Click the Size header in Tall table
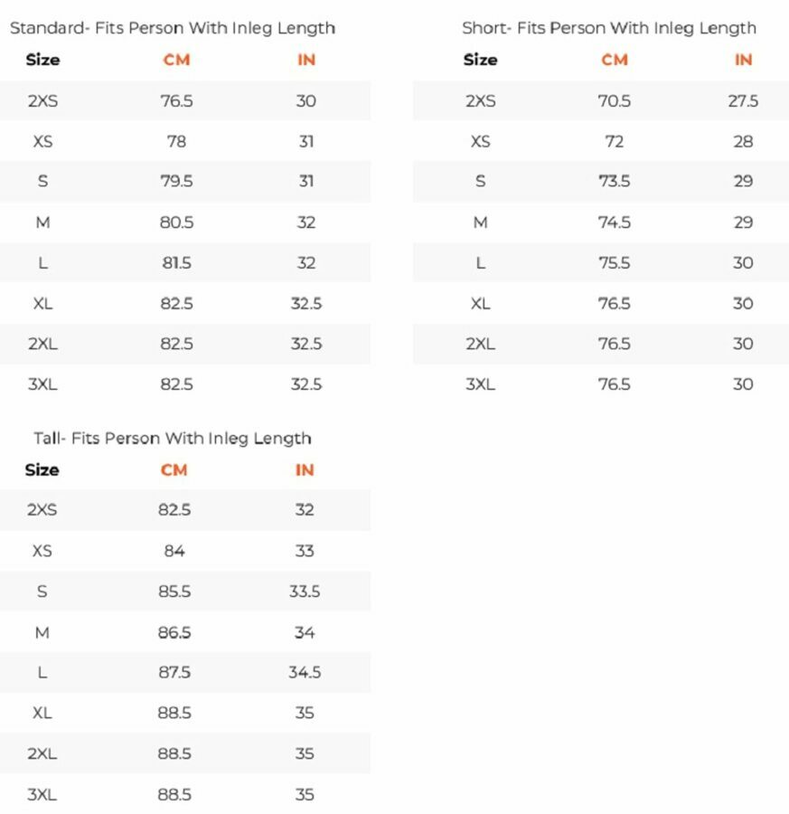 tap(42, 470)
